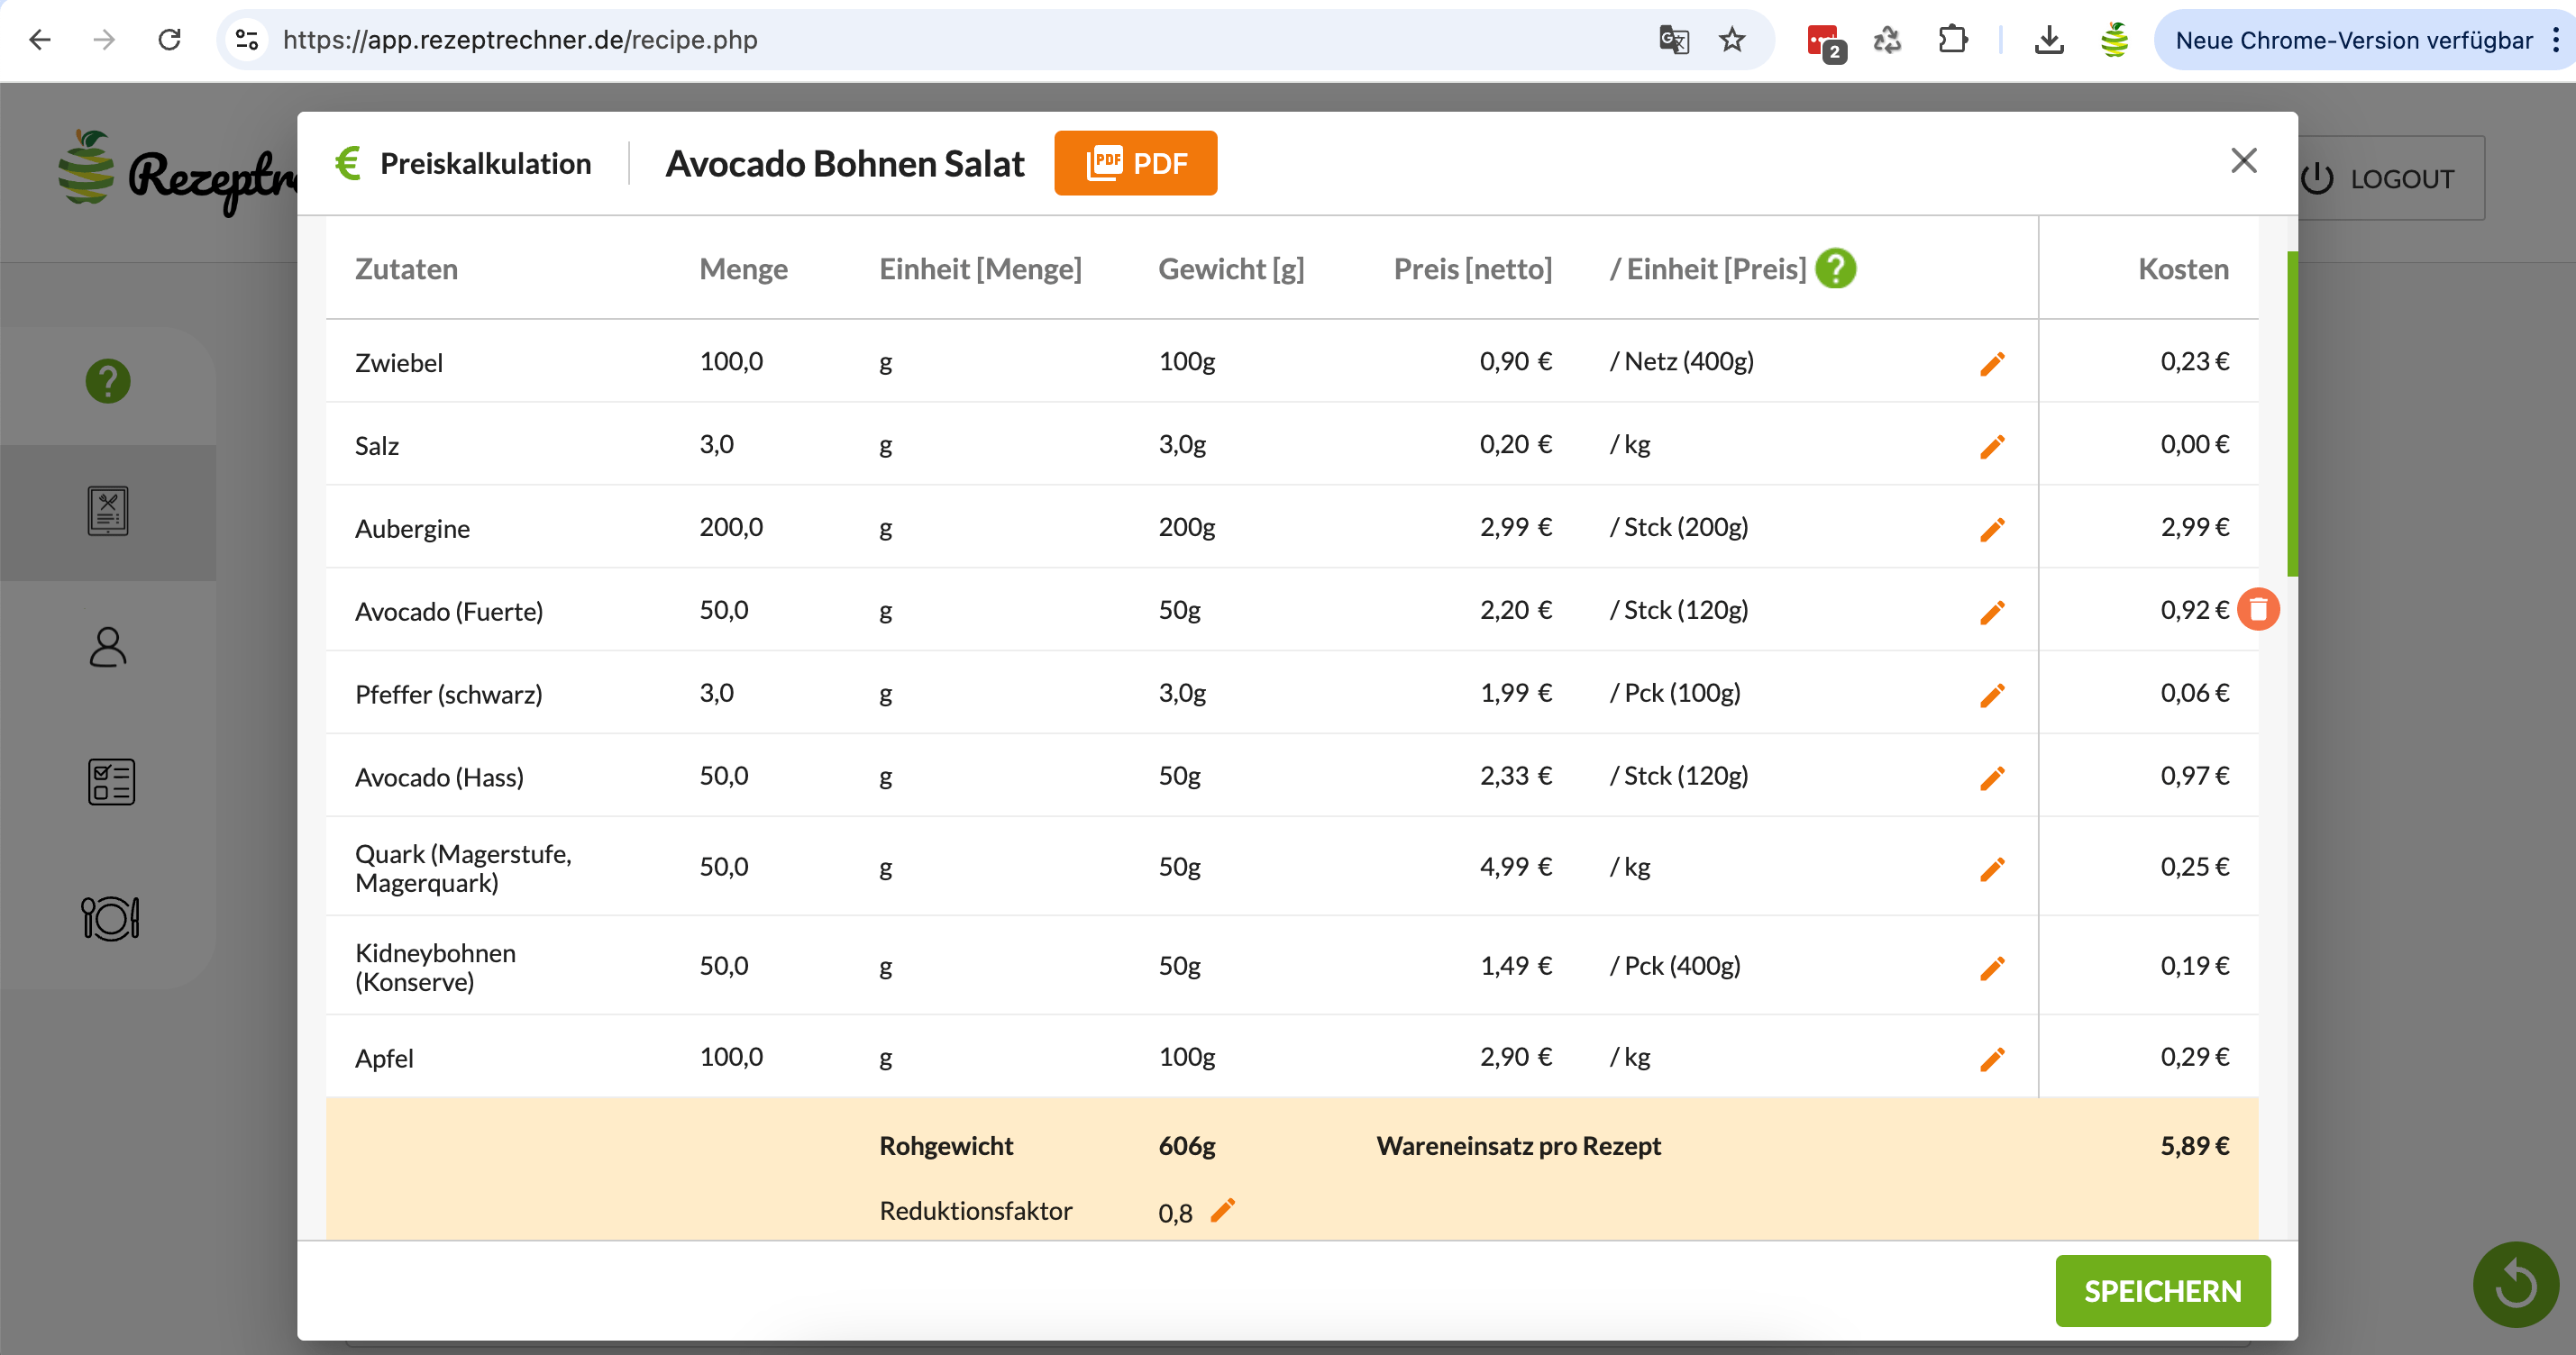Select the Zwiebel ingredient name

(399, 363)
